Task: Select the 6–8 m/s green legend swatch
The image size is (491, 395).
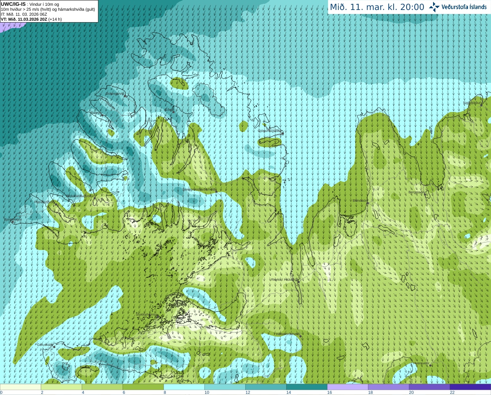Action: (x=143, y=387)
